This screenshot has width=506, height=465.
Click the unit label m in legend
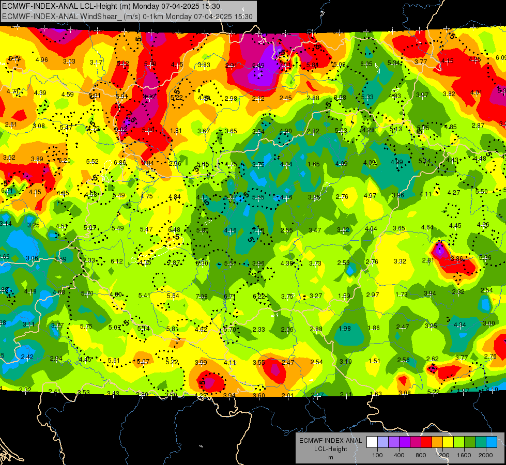330,458
